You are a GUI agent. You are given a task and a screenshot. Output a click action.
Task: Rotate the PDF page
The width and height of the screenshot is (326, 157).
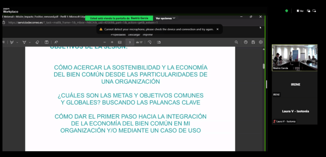pos(150,42)
